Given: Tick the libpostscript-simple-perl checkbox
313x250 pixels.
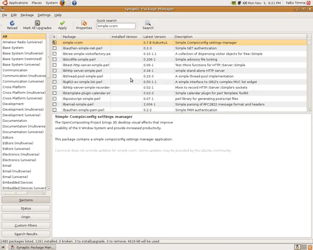Looking at the screenshot, I should tap(54, 99).
